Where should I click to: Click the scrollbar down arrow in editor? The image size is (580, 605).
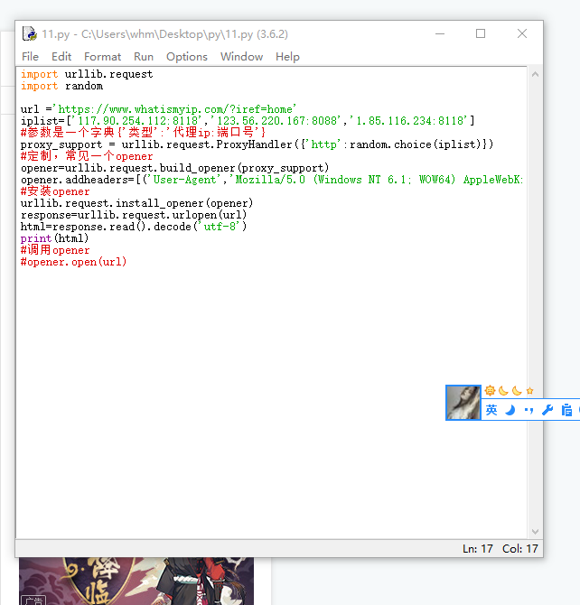[535, 532]
